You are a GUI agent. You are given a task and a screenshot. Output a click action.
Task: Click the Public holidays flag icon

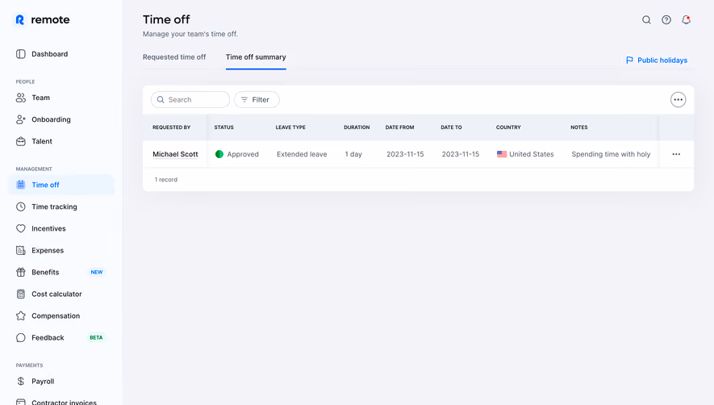pos(629,61)
